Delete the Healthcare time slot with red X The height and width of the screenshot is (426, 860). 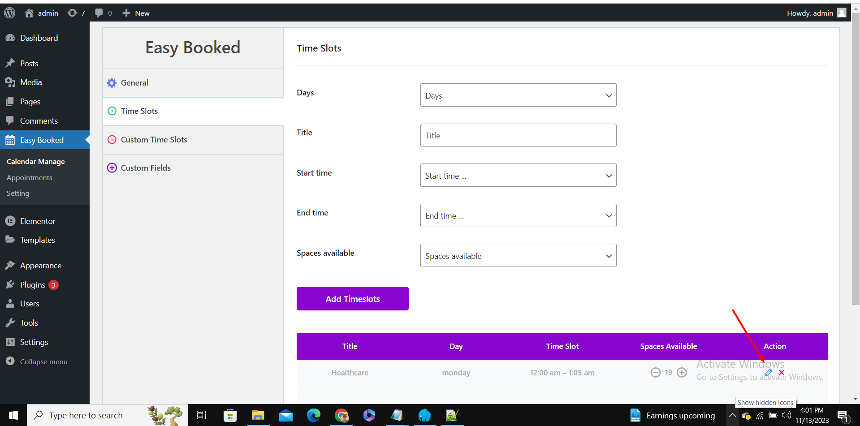782,372
